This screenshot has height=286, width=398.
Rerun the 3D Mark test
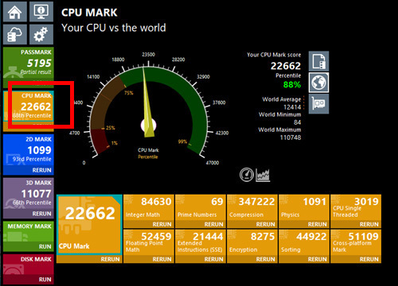tap(41, 214)
